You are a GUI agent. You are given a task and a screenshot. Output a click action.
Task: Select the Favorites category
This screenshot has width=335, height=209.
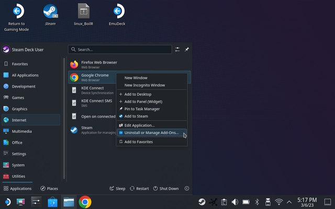point(31,64)
